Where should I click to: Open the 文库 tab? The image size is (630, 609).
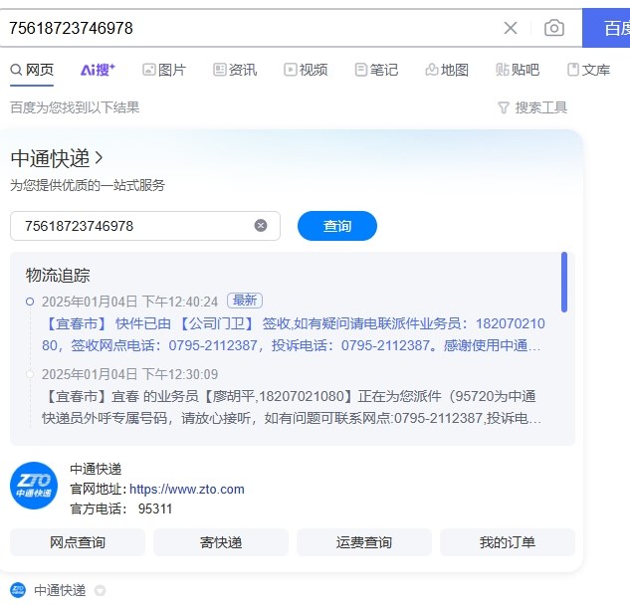(x=588, y=70)
